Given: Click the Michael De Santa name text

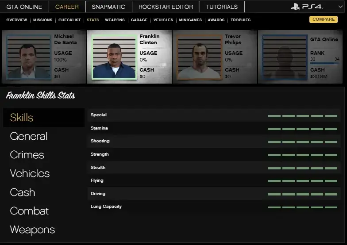Looking at the screenshot, I should tap(66, 39).
